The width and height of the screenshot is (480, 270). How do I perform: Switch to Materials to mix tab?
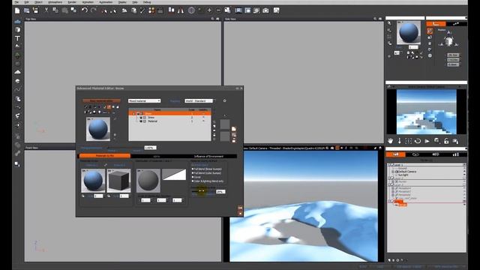tap(105, 156)
